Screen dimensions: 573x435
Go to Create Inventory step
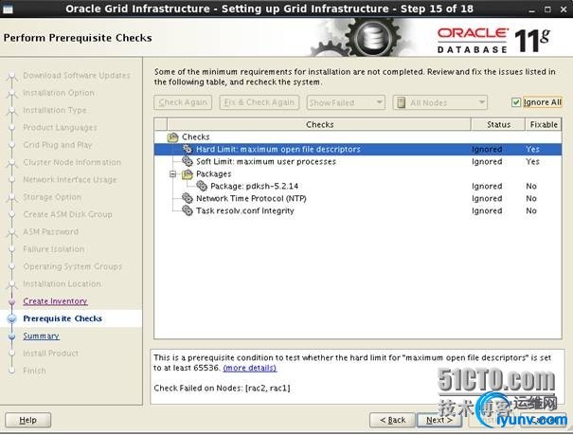click(55, 301)
